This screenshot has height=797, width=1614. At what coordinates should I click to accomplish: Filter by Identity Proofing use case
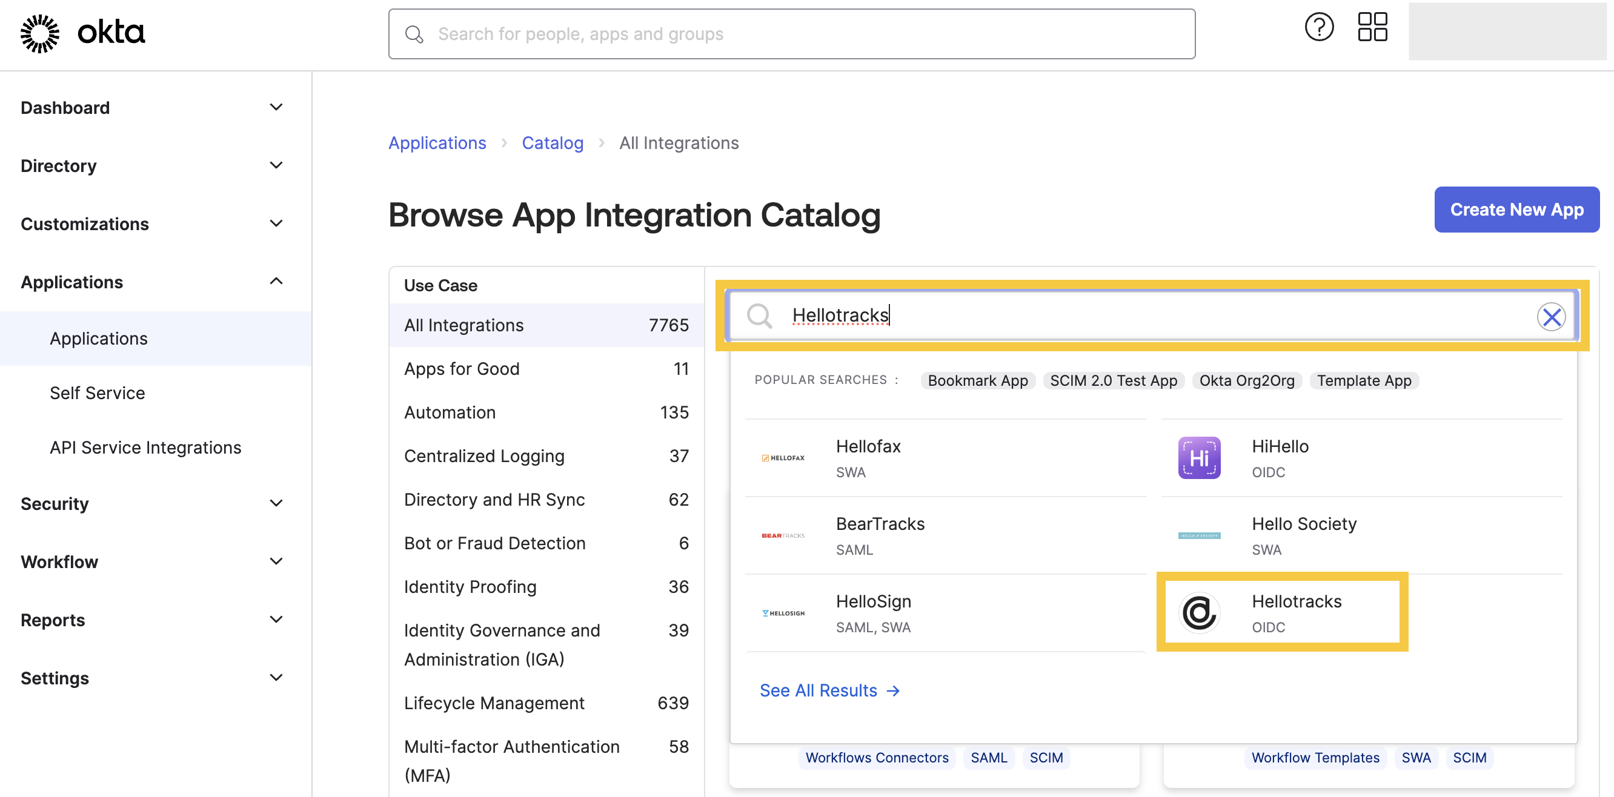(546, 587)
